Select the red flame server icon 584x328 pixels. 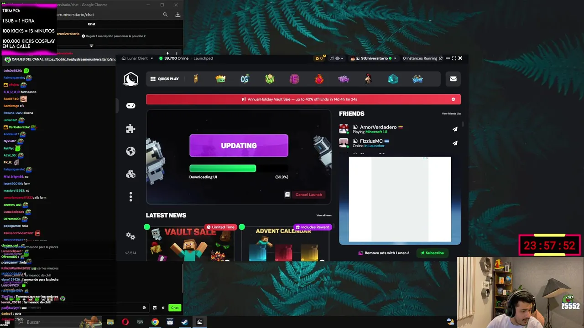[319, 79]
